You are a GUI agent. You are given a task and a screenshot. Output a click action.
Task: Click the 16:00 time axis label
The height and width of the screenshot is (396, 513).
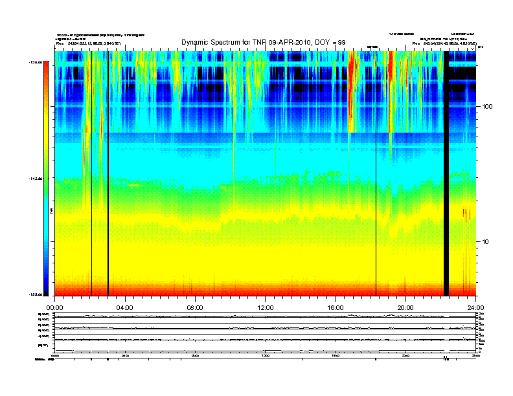click(x=336, y=308)
